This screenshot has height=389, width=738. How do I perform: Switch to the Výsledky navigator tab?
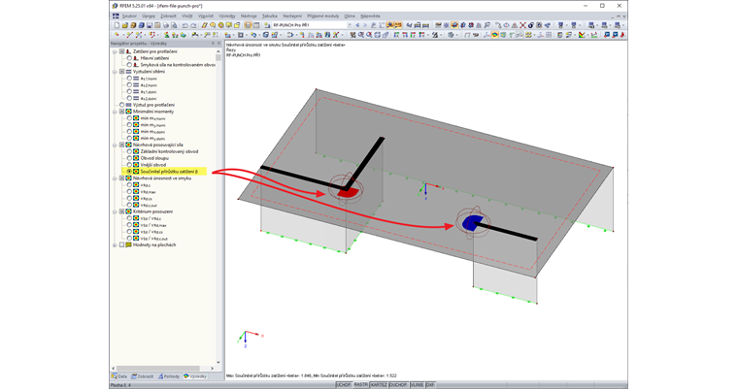tap(195, 376)
